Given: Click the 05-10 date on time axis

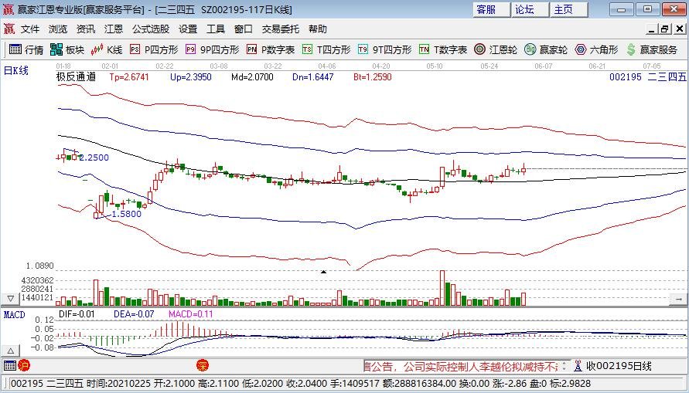Looking at the screenshot, I should [434, 66].
